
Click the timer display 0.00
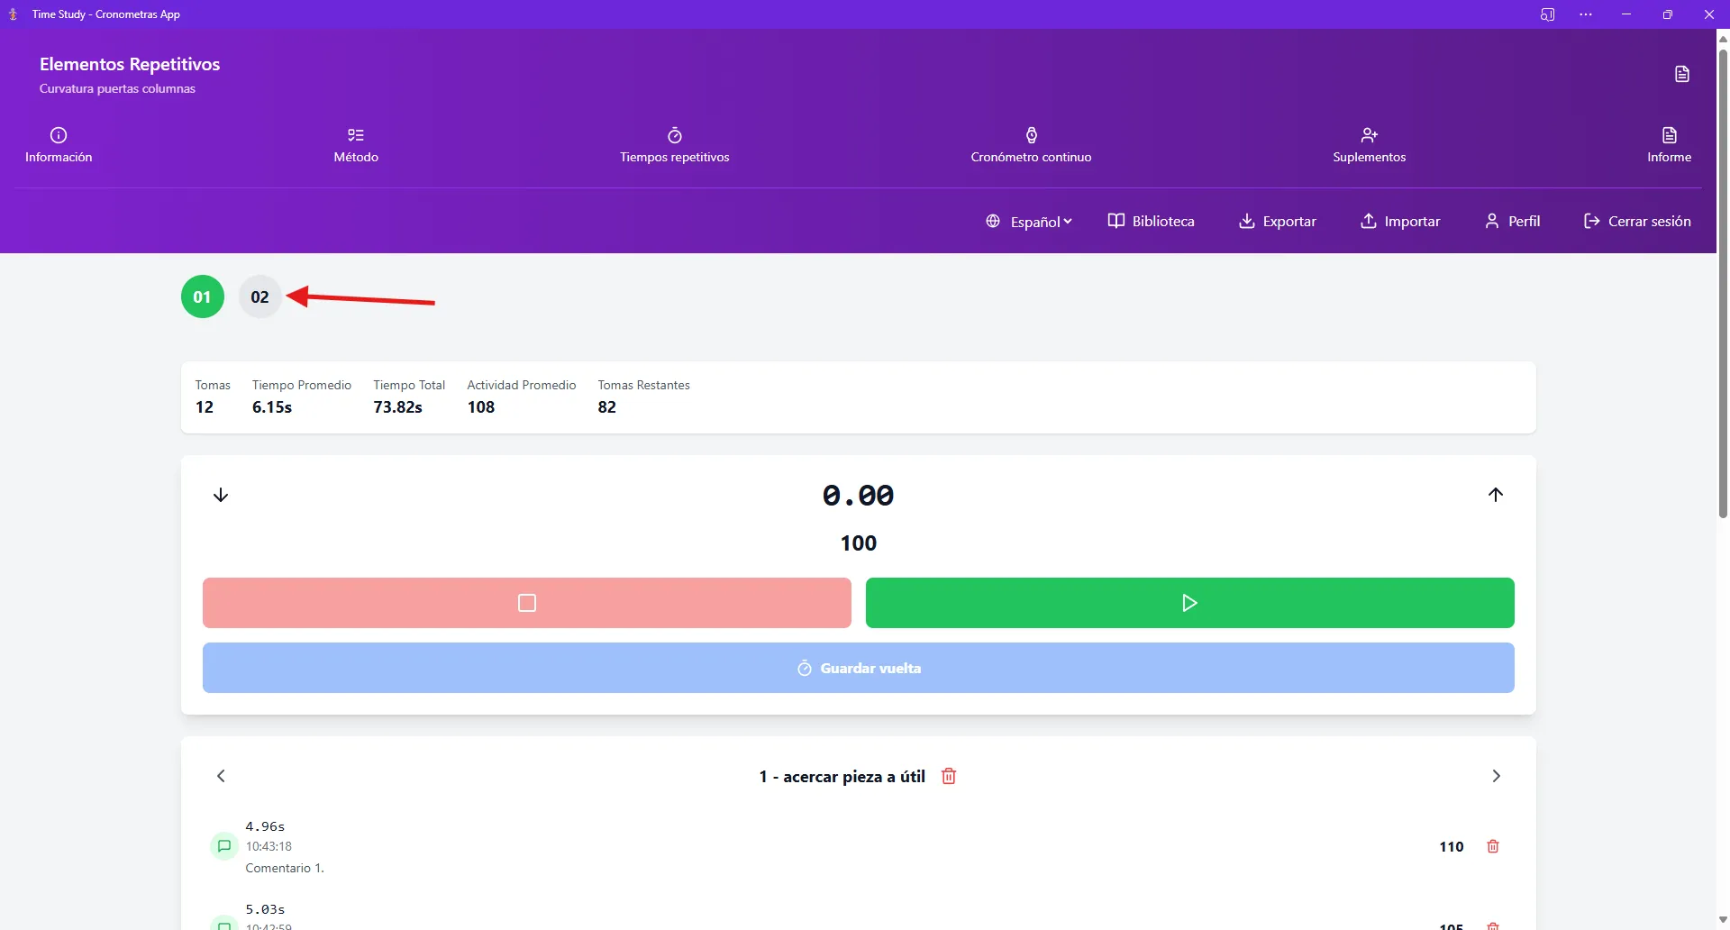(858, 495)
